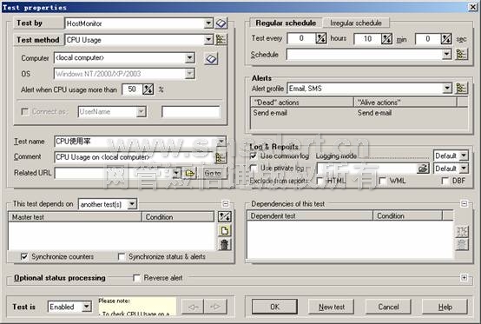Open the Test is Enabled dropdown
This screenshot has height=324, width=481.
point(87,307)
